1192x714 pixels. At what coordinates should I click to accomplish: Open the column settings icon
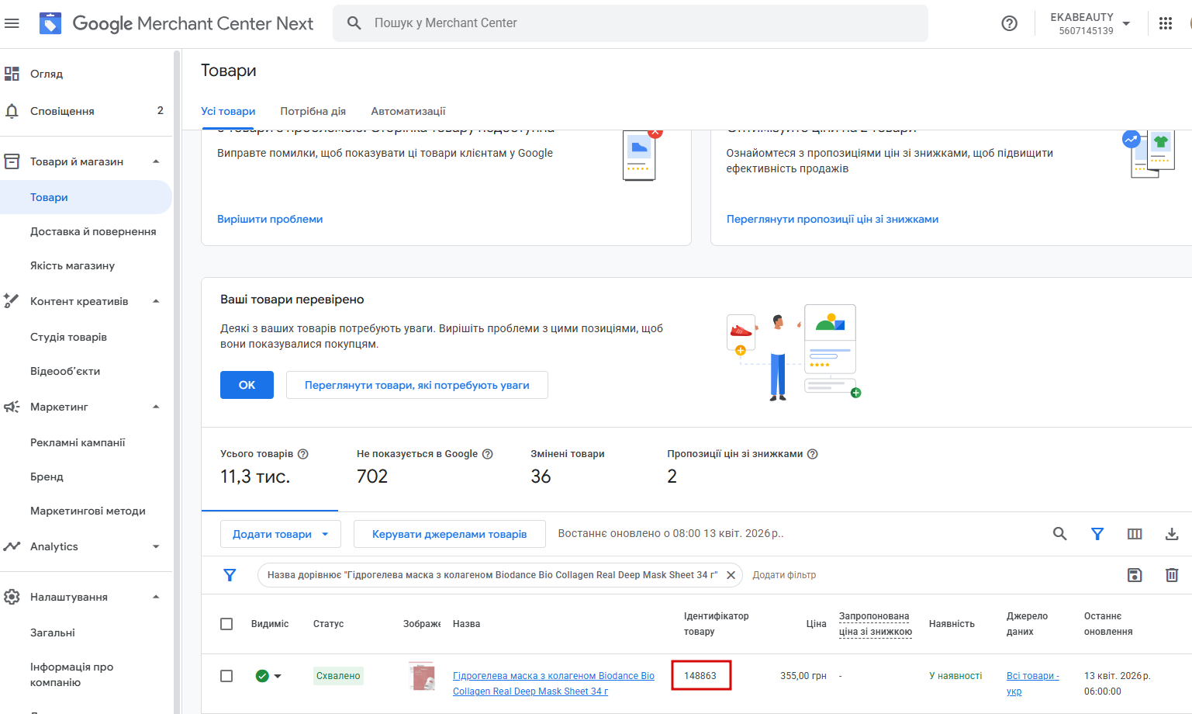(x=1135, y=534)
